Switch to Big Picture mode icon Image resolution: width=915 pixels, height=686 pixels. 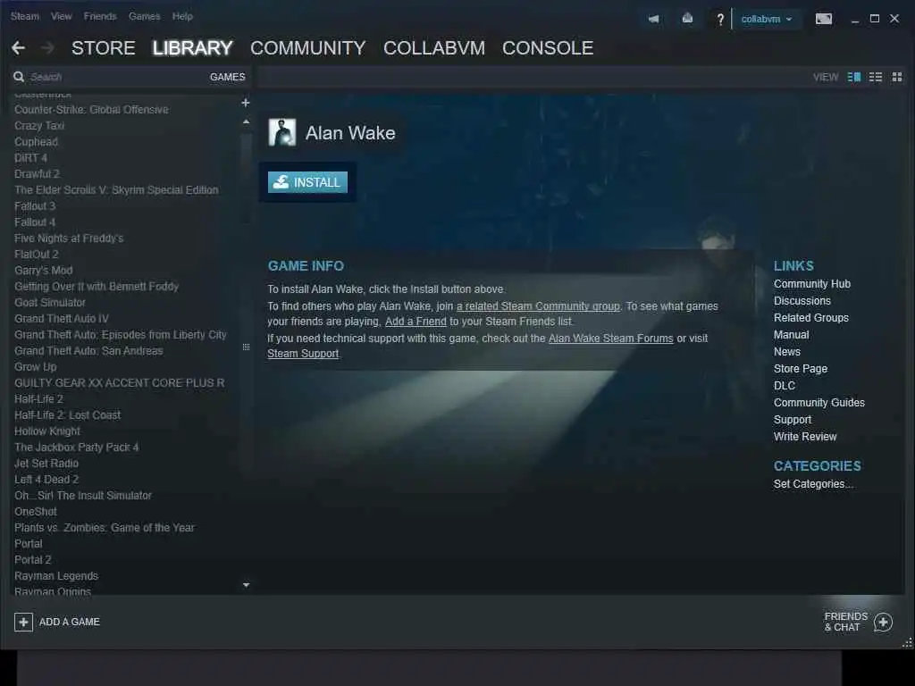(823, 20)
